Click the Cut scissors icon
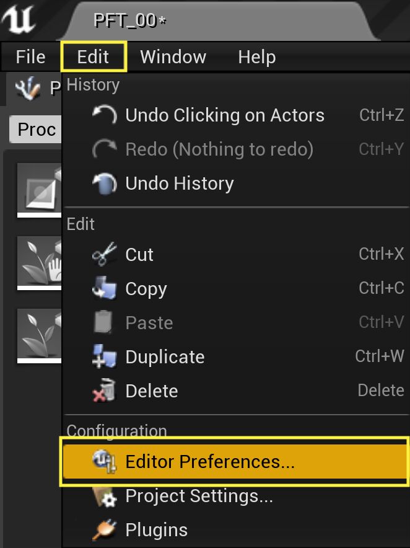 pyautogui.click(x=103, y=254)
